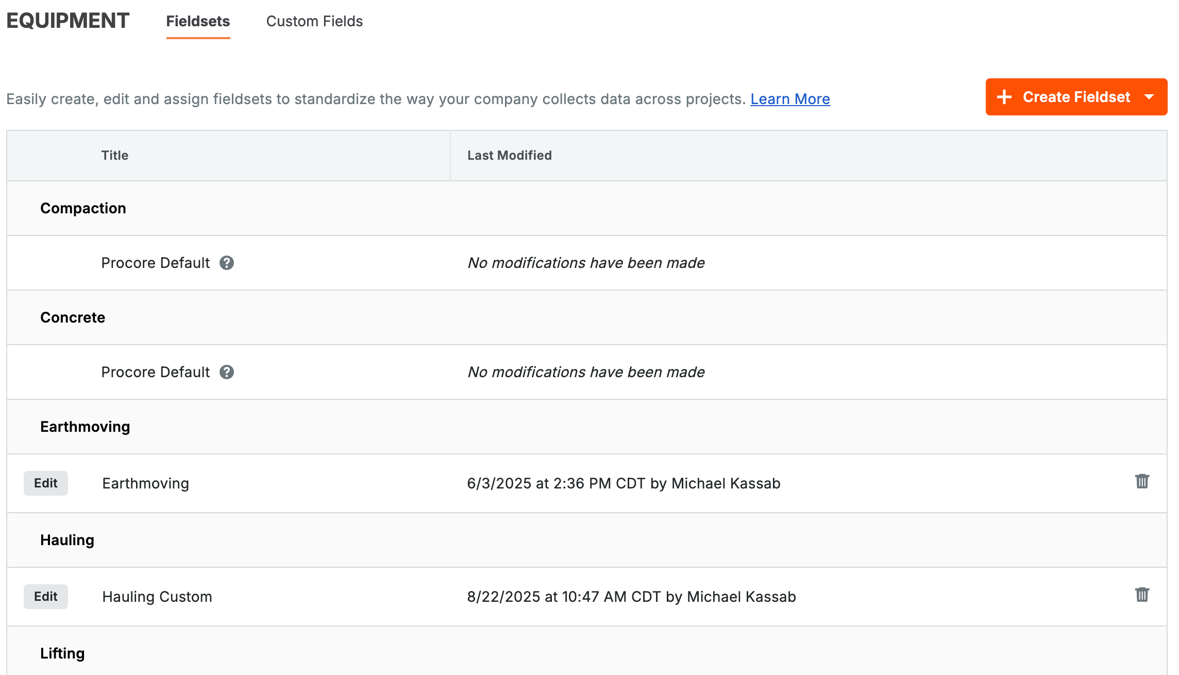Screen dimensions: 1179x675
Task: Click help icon beside Compaction Procore Default
Action: tap(227, 263)
